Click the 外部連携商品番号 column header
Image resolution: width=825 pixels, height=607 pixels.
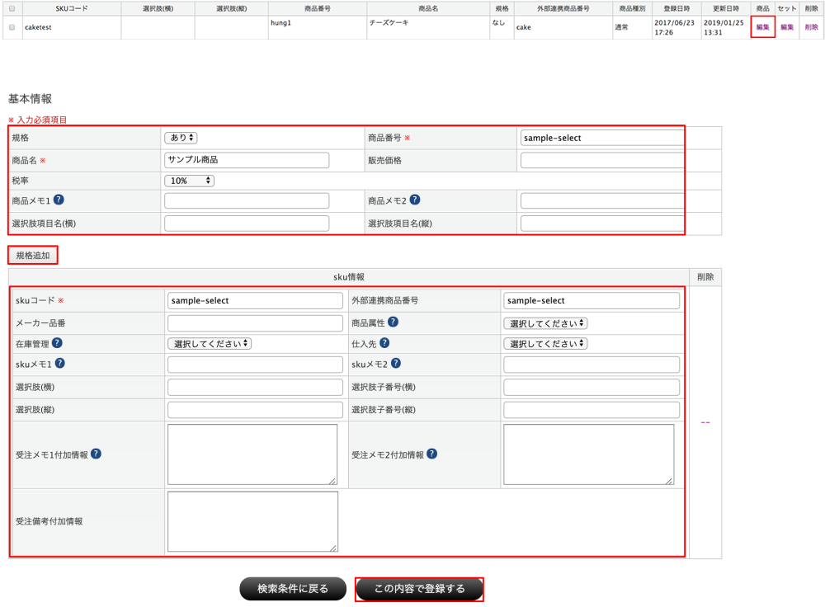[563, 8]
